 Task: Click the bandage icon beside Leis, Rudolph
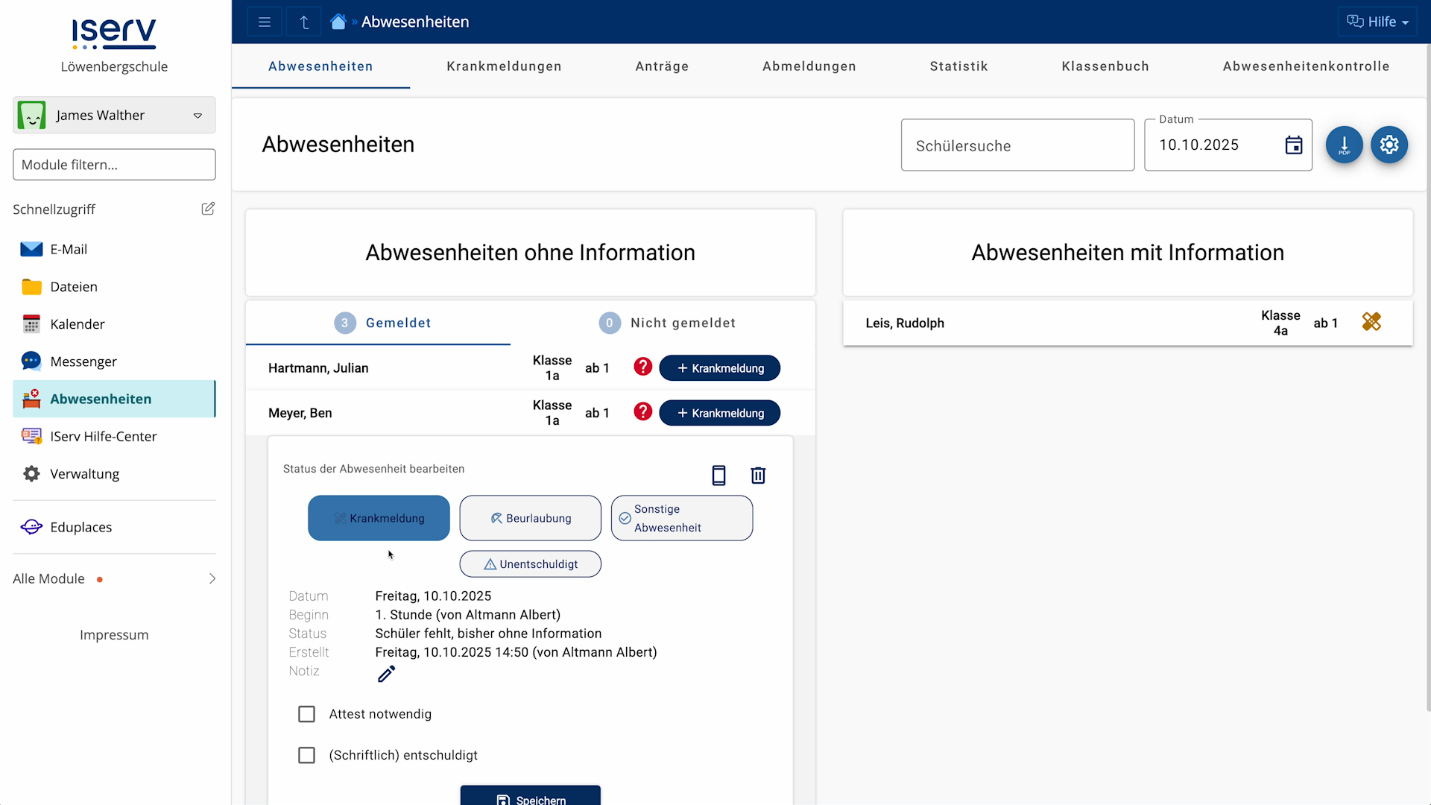tap(1371, 322)
